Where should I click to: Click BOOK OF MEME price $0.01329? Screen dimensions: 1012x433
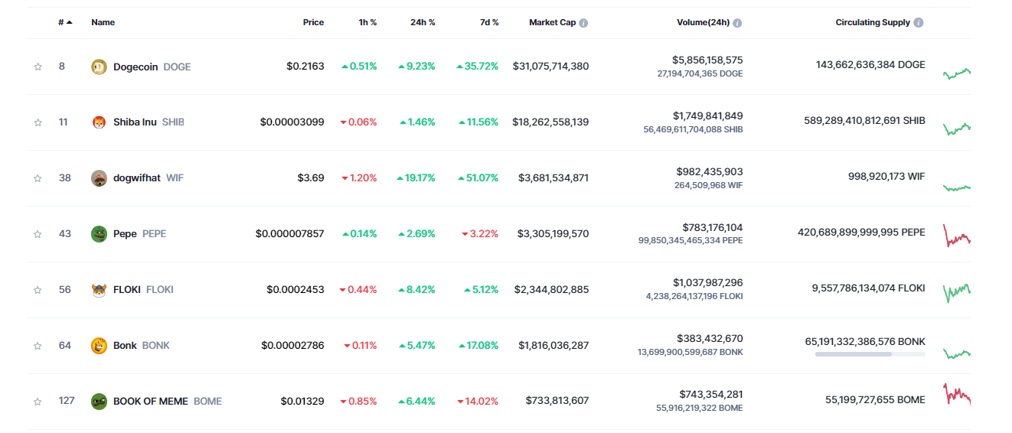302,402
